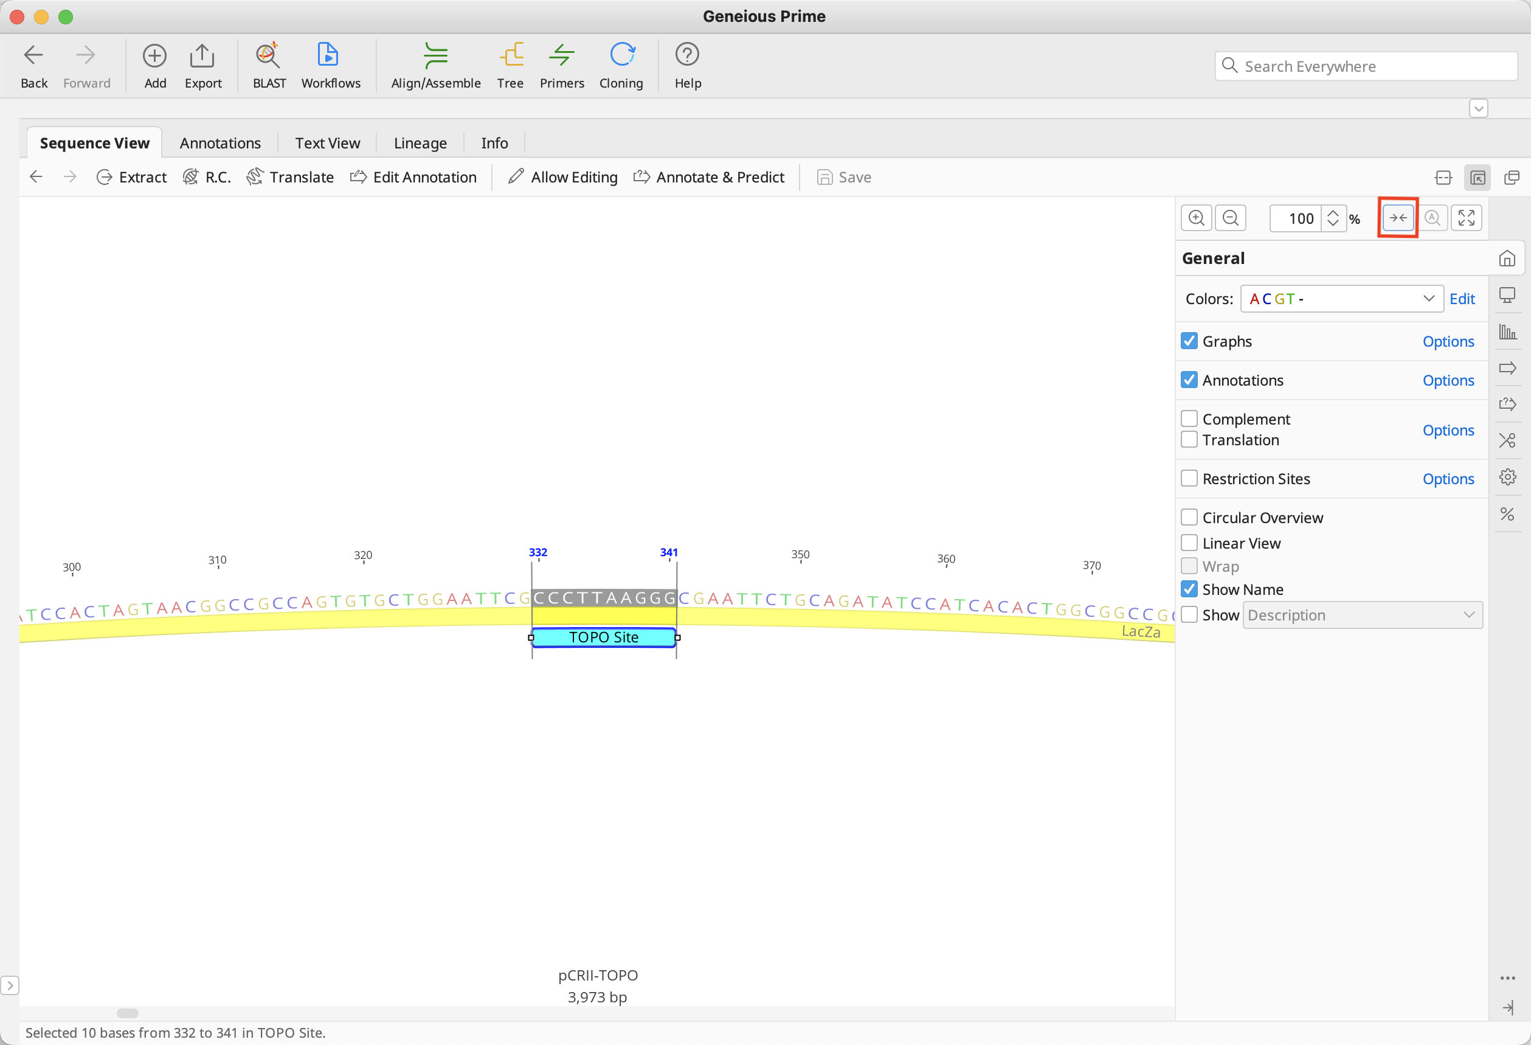This screenshot has height=1045, width=1531.
Task: Open the Colors ACGT dropdown
Action: [x=1341, y=299]
